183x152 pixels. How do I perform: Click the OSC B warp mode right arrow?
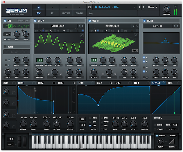point(115,74)
